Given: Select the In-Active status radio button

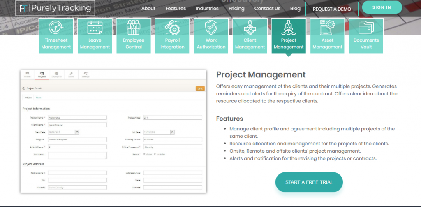Looking at the screenshot, I should point(155,154).
